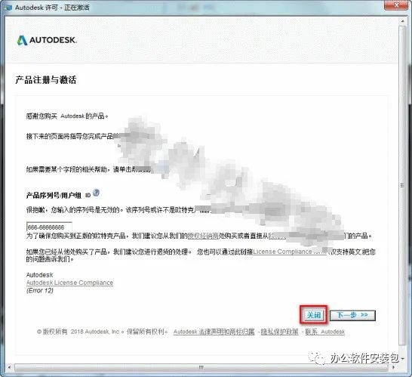Click the 产品注册与激活 heading
The height and width of the screenshot is (377, 412).
pos(46,80)
